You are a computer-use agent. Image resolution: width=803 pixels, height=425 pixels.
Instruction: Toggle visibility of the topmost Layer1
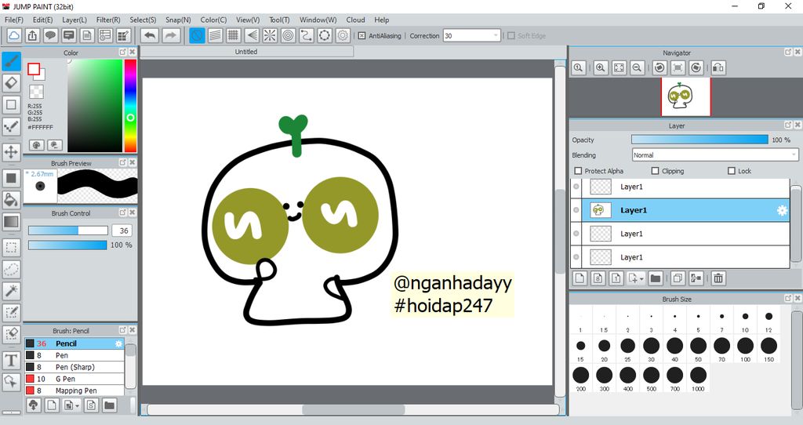576,187
